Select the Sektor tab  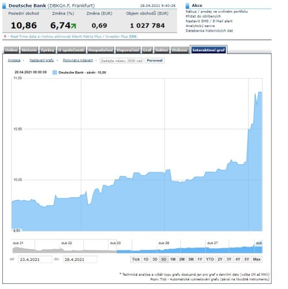(162, 50)
